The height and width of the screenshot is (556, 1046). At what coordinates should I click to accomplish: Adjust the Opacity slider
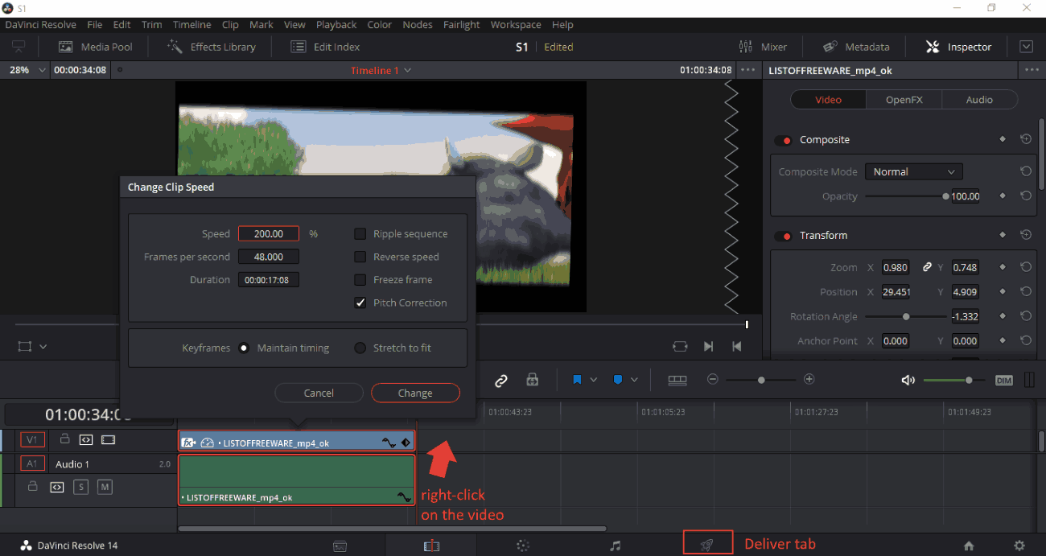(905, 196)
